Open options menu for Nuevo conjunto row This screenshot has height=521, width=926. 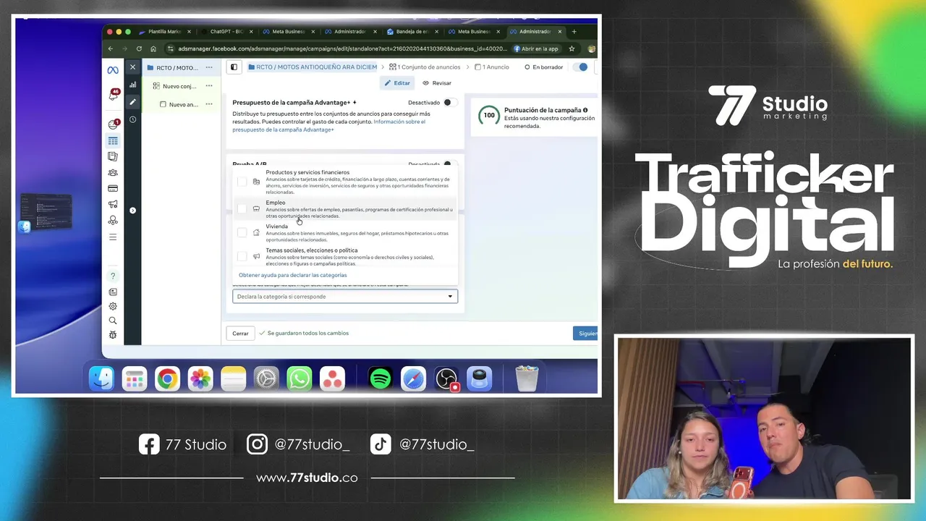[208, 86]
